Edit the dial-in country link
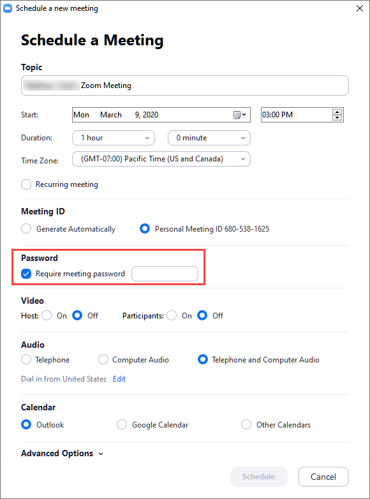 (x=119, y=379)
